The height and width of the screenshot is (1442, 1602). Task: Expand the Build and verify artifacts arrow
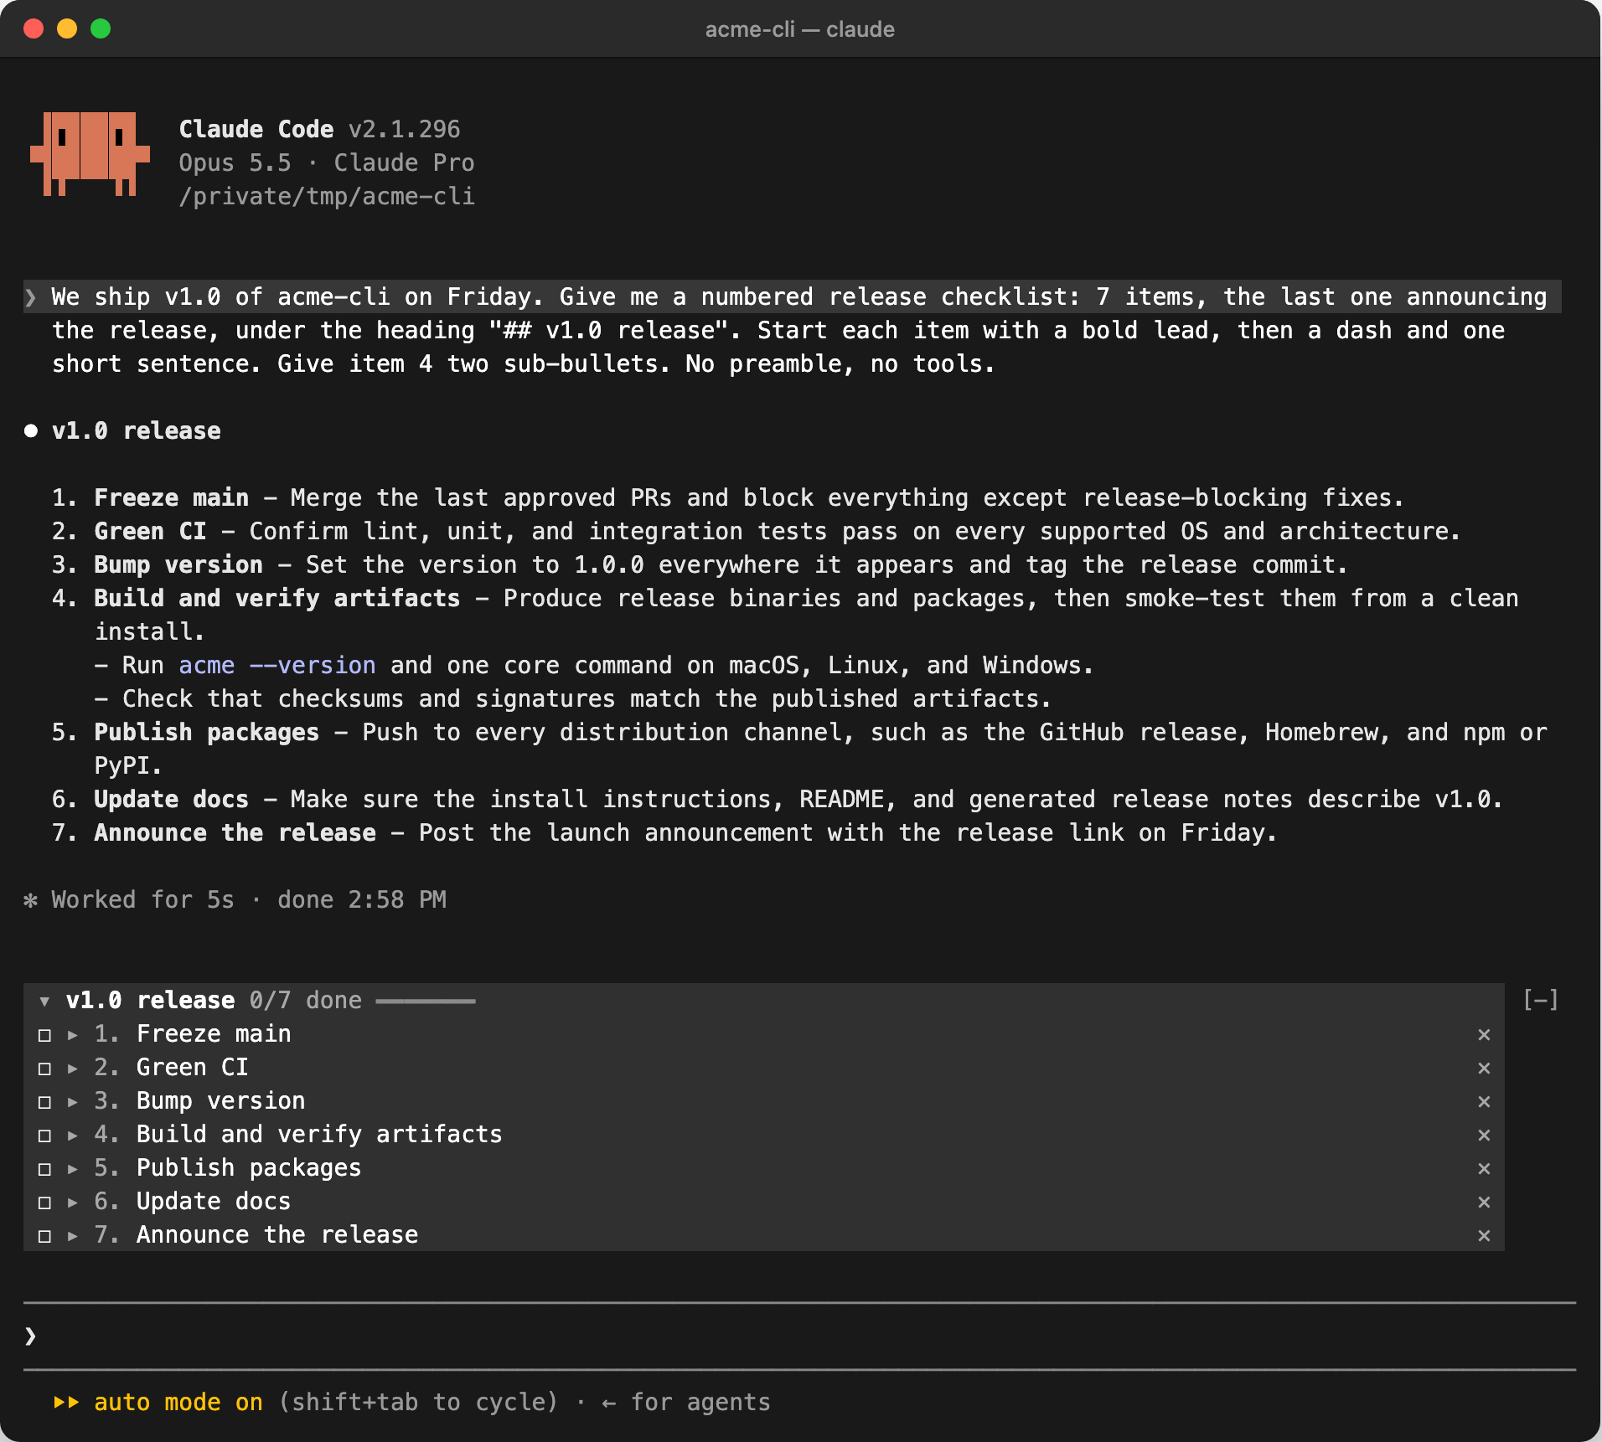coord(73,1136)
